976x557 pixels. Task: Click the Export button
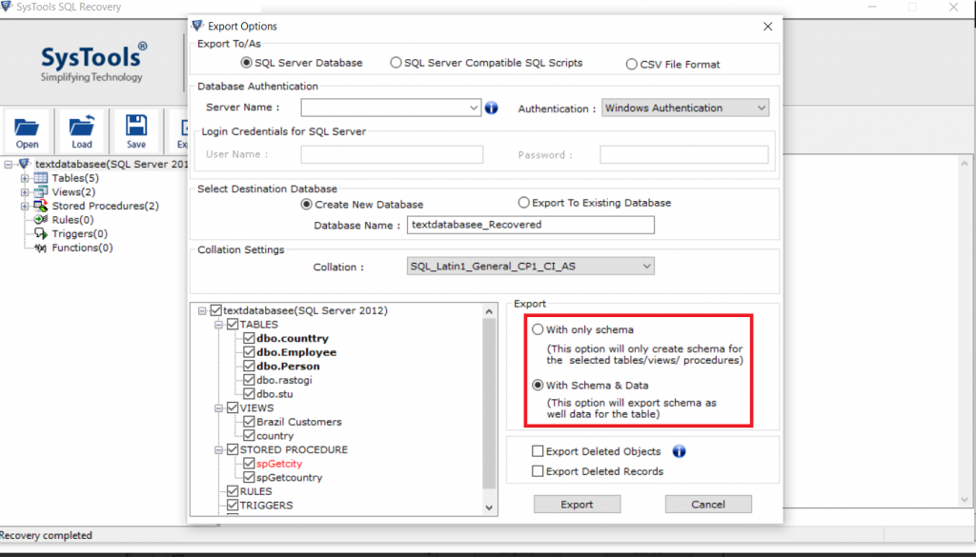[x=577, y=505]
